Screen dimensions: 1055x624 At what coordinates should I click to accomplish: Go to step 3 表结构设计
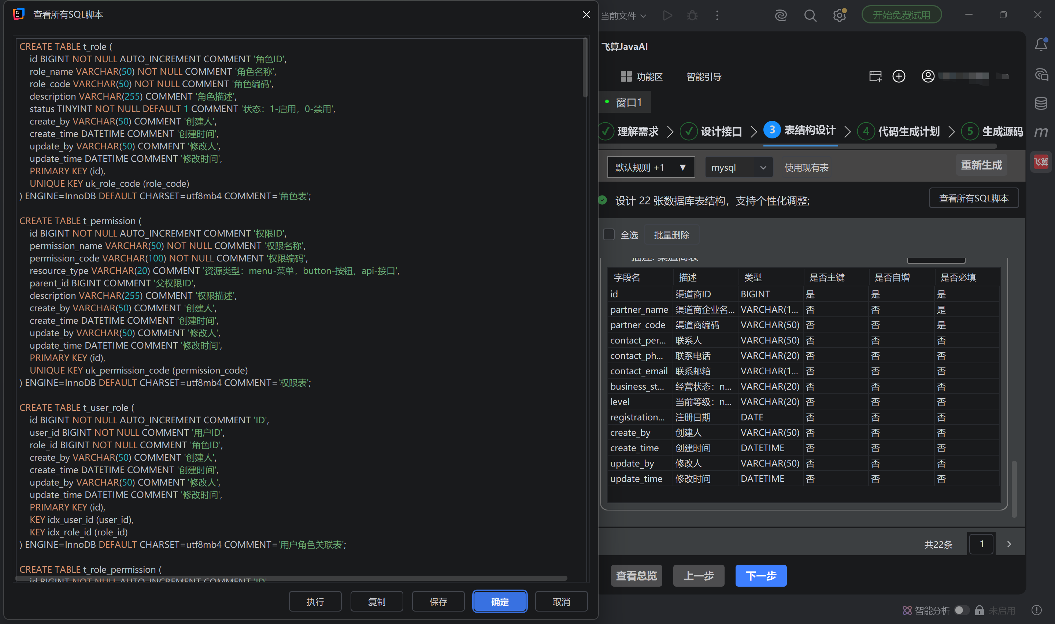(800, 130)
